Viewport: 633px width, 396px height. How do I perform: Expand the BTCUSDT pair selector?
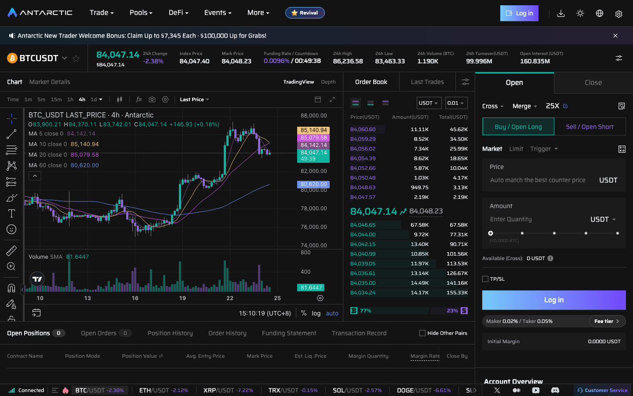pos(65,58)
